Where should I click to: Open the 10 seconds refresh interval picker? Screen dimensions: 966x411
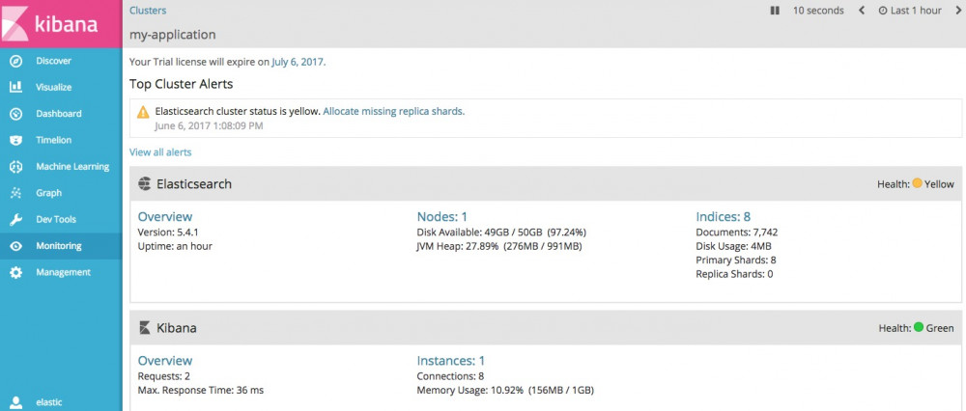[x=818, y=11]
